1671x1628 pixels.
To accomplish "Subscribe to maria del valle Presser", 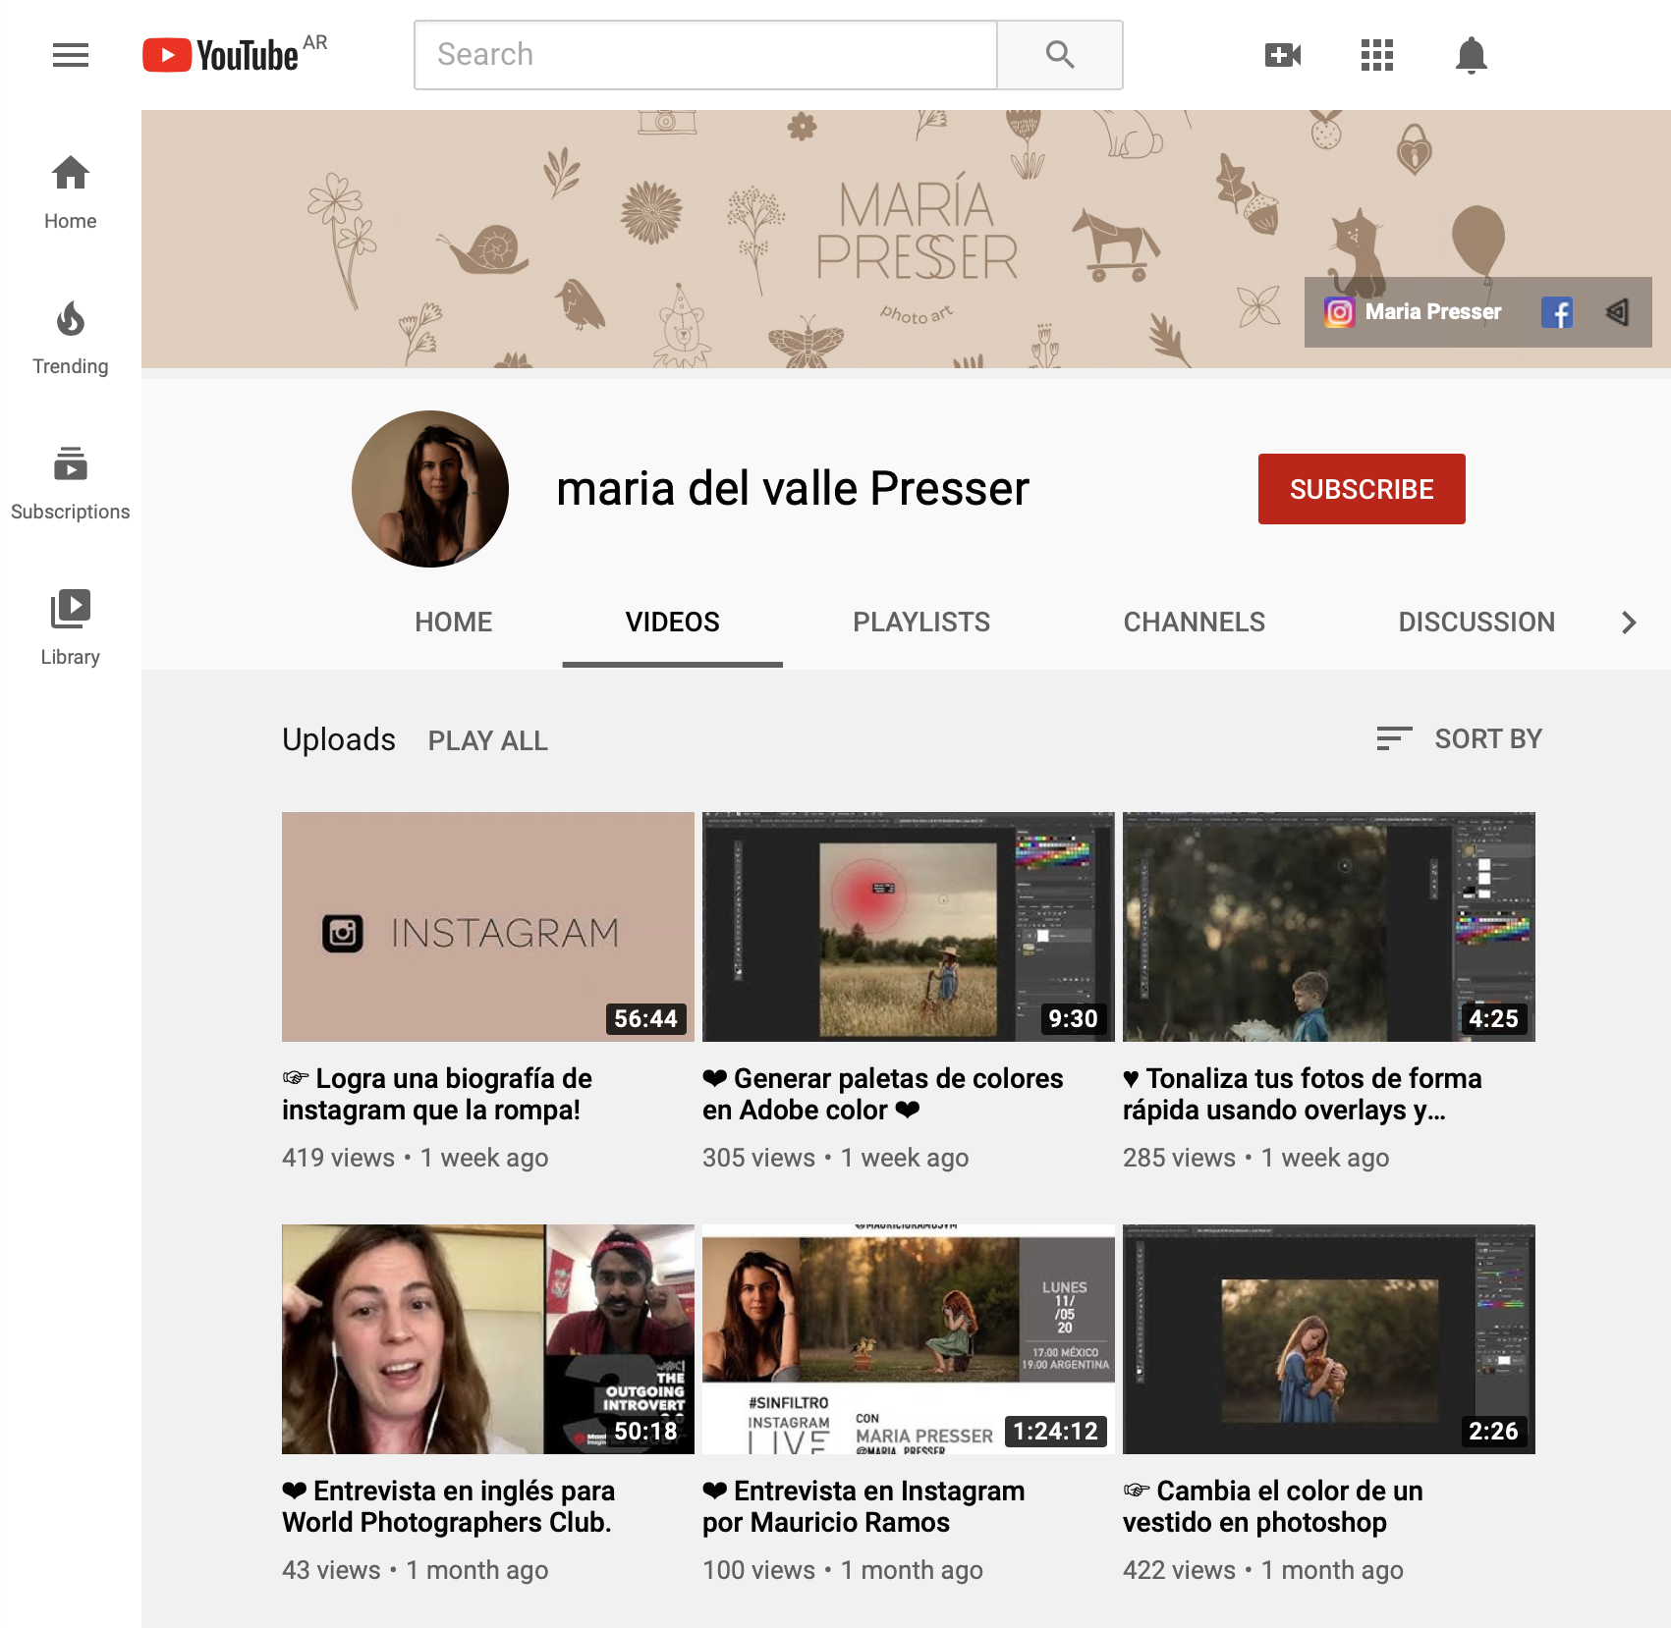I will coord(1362,489).
